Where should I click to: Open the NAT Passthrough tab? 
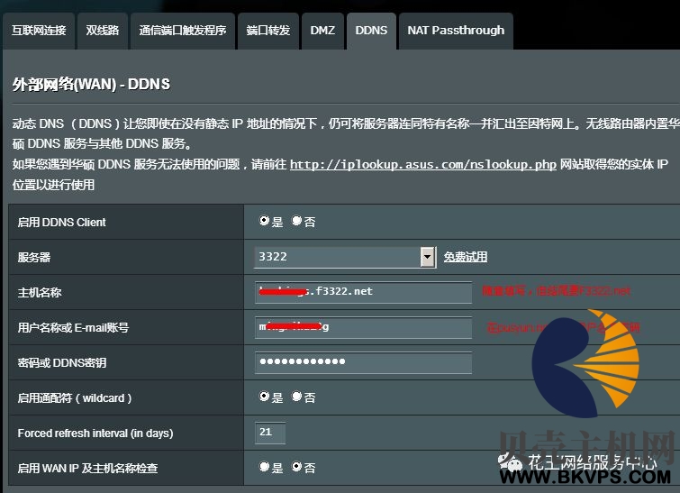(456, 31)
